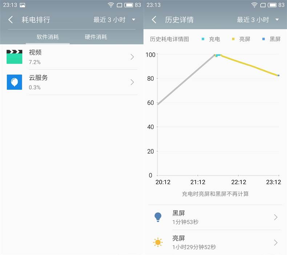This screenshot has width=287, height=255.
Task: Tap the yellow screen-on line in chart
Action: pyautogui.click(x=250, y=65)
